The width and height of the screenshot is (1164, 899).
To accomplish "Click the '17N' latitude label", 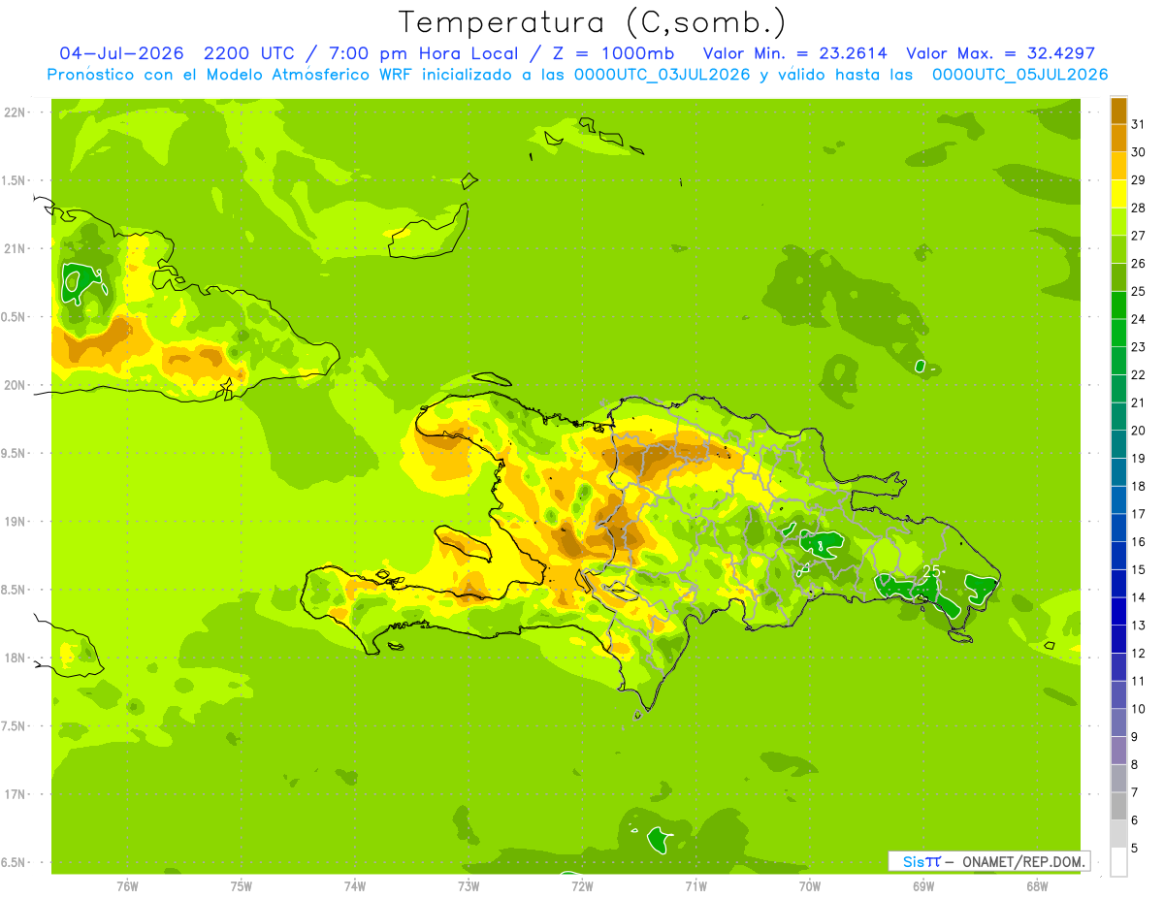I will [x=16, y=794].
